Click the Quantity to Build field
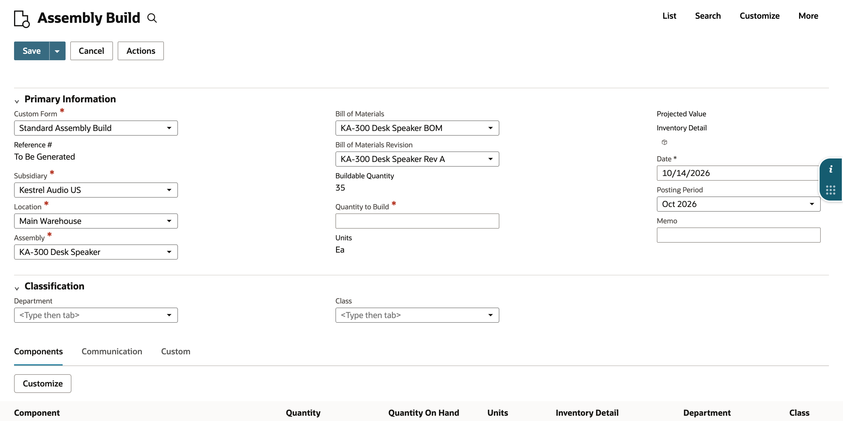The image size is (843, 421). [417, 221]
